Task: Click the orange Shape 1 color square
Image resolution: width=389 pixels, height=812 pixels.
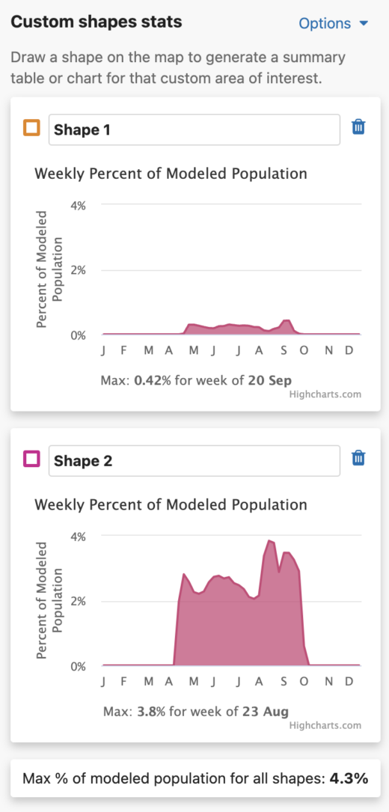Action: point(31,128)
